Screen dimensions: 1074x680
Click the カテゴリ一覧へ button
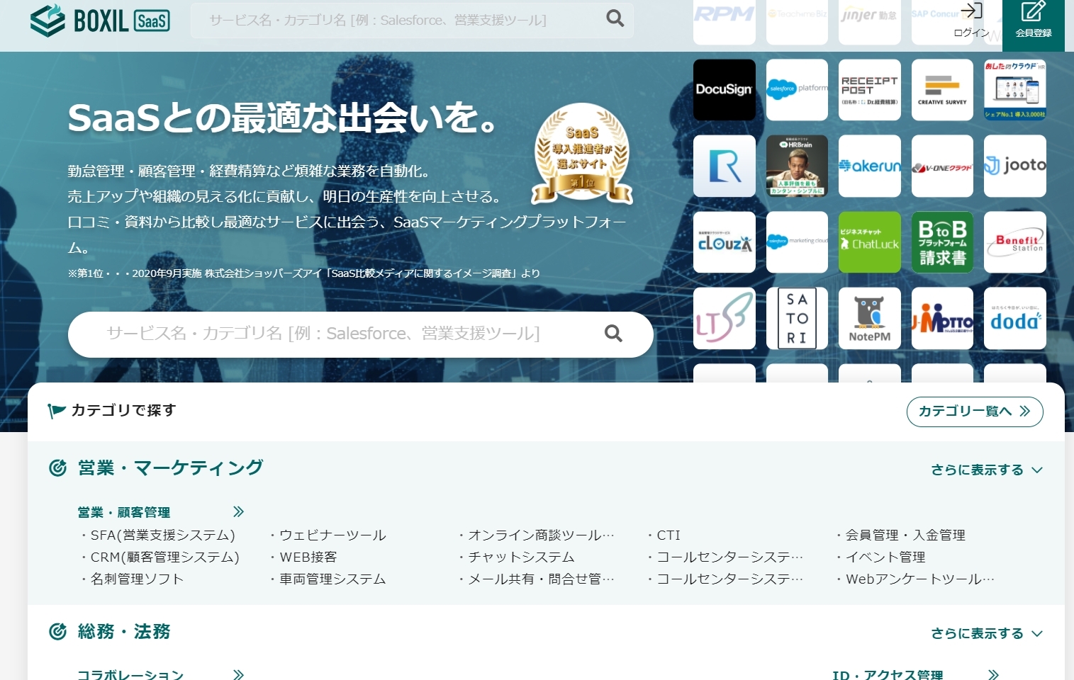coord(975,412)
